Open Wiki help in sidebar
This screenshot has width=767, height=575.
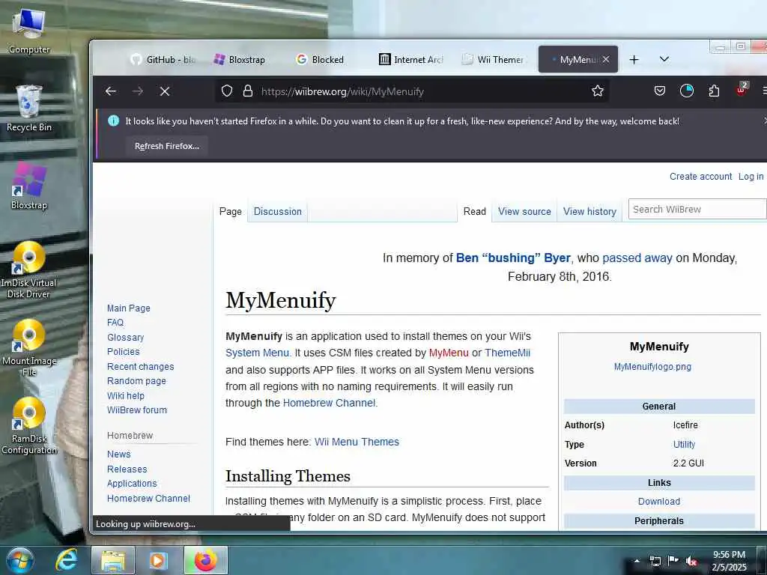(126, 395)
